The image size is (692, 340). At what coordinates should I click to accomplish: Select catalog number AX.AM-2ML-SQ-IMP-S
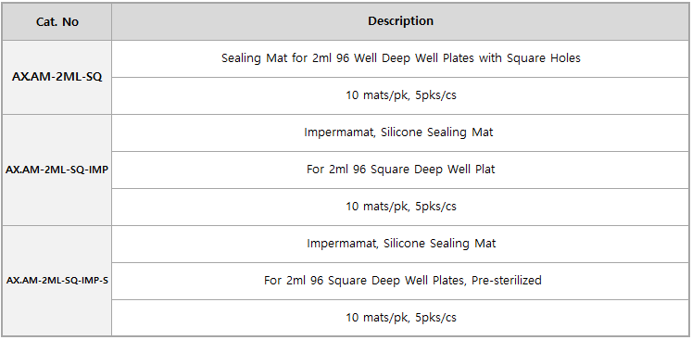tap(57, 281)
